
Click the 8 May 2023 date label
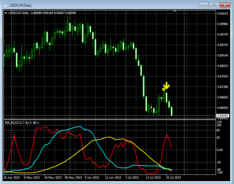(32, 178)
